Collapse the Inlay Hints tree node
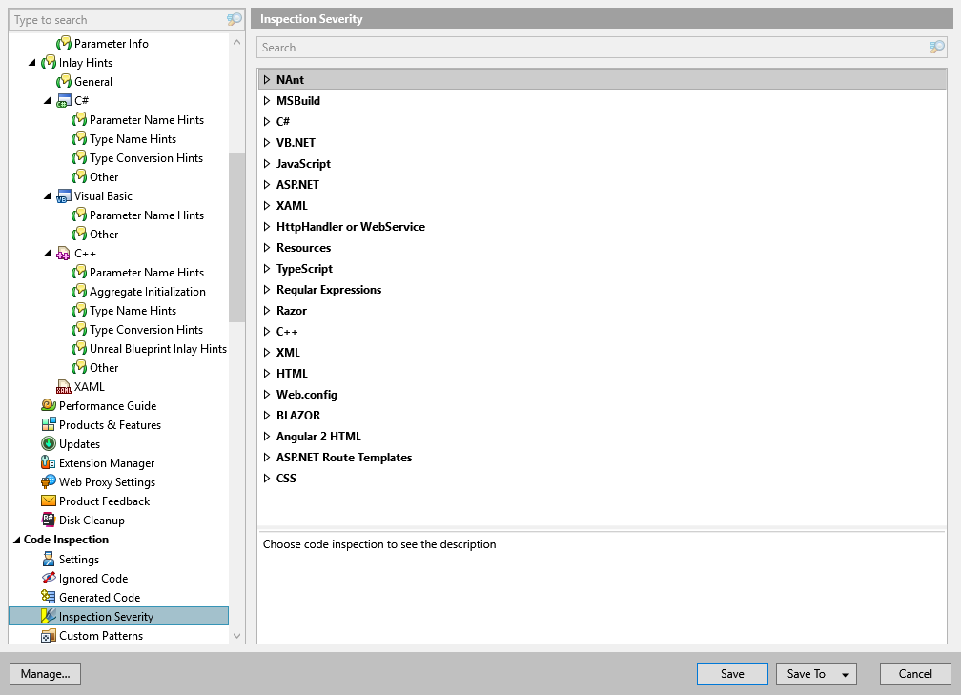The image size is (961, 695). tap(32, 63)
